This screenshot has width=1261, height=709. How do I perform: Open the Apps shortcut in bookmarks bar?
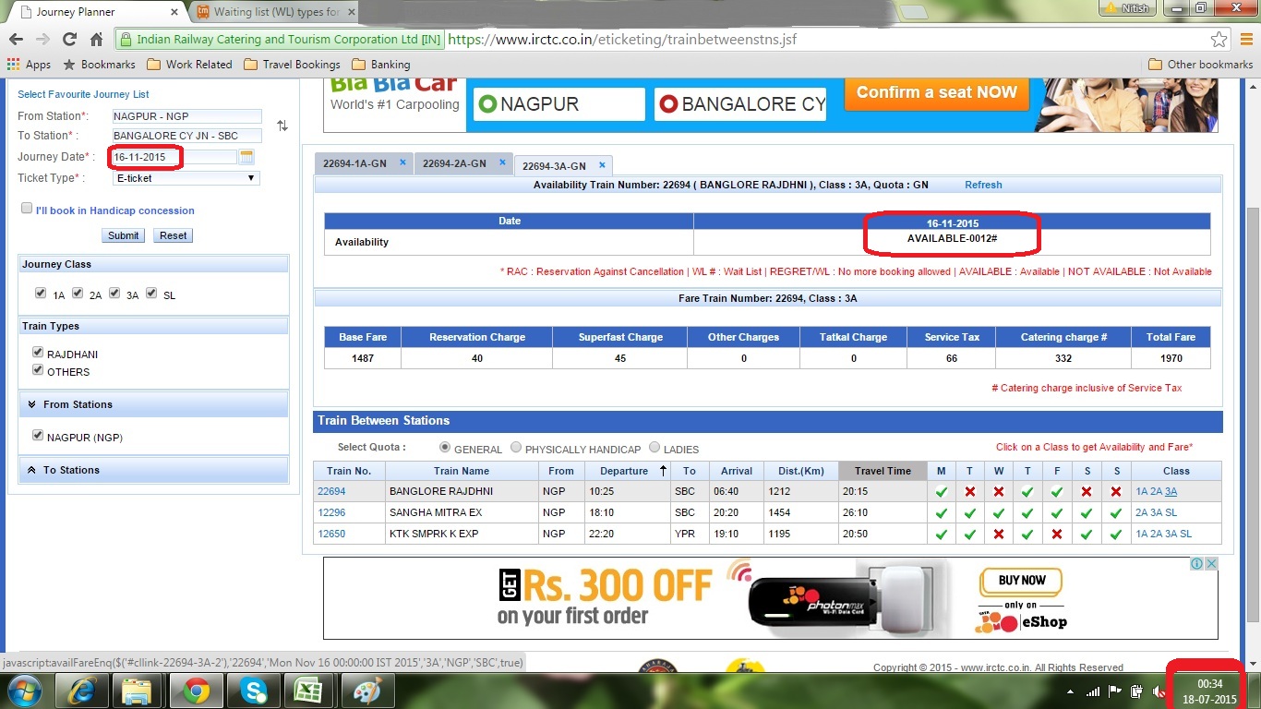(29, 65)
